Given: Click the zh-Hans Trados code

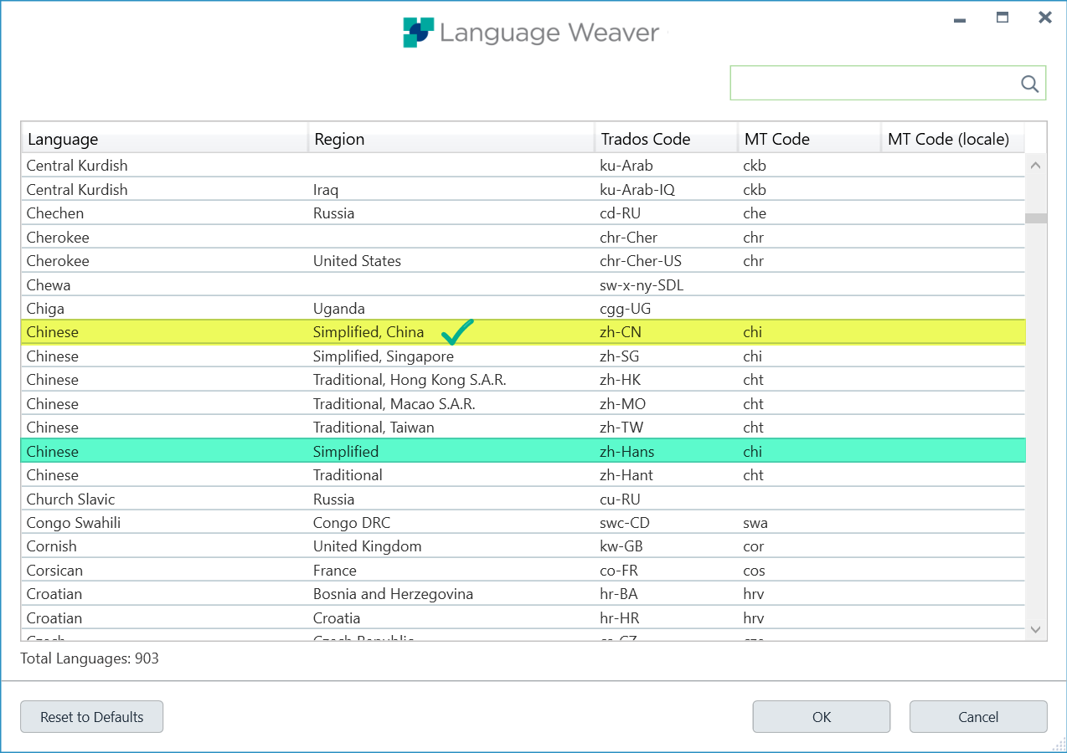Looking at the screenshot, I should tap(627, 452).
